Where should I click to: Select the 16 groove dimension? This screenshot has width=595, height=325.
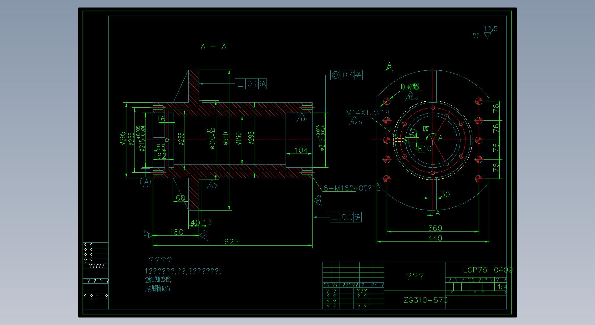(x=161, y=119)
